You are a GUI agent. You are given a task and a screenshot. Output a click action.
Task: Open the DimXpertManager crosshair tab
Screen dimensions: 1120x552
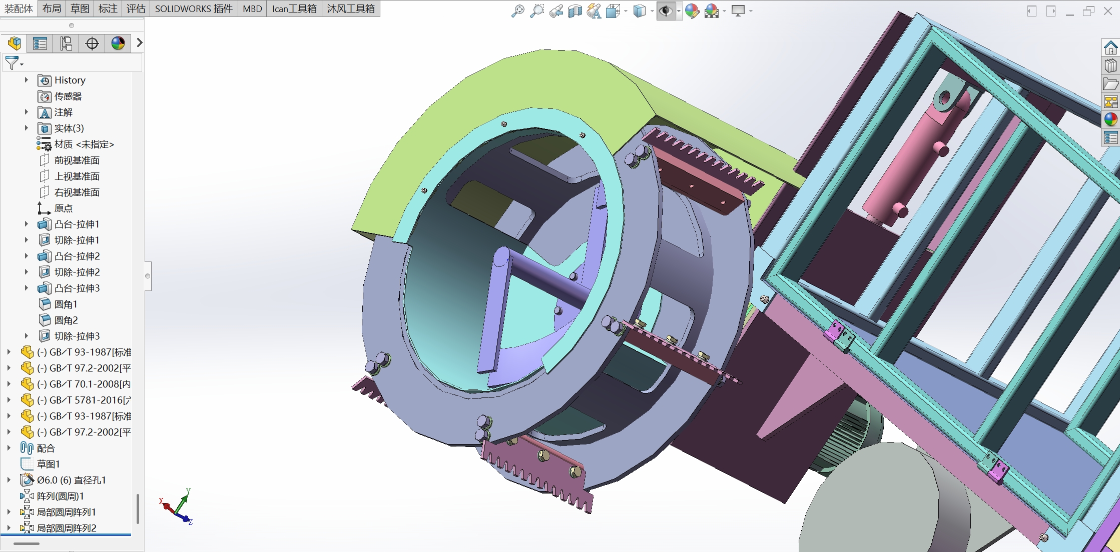[92, 43]
